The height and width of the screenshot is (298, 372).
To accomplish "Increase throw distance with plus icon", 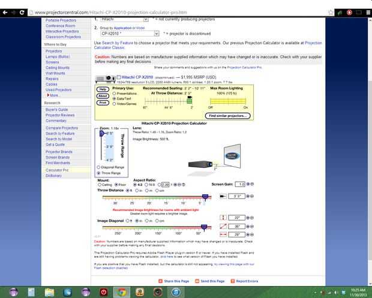I will (x=248, y=196).
